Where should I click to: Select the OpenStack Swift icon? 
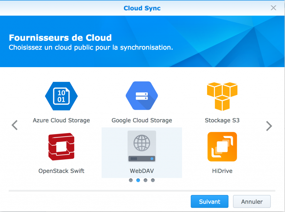(x=61, y=146)
